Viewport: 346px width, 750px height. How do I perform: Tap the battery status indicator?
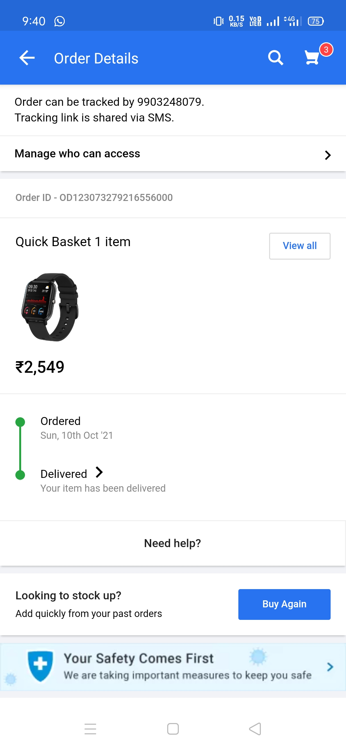(316, 21)
